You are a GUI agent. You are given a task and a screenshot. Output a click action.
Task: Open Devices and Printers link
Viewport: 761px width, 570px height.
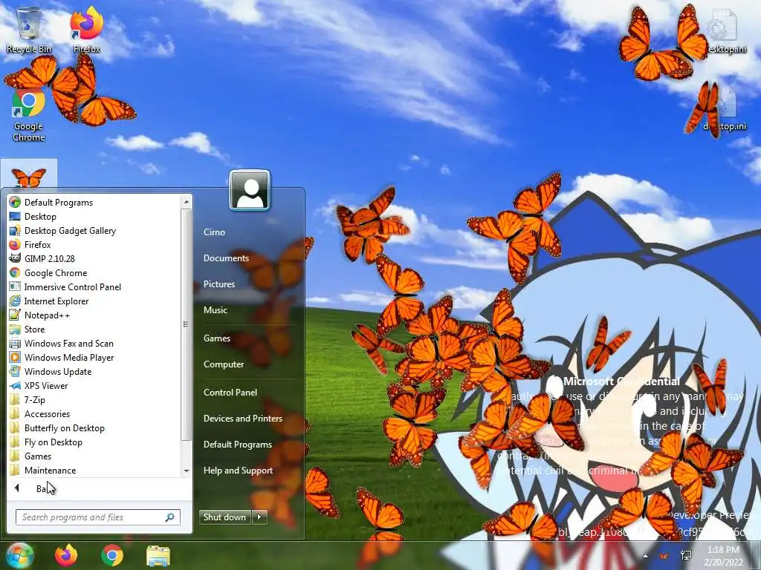(x=243, y=419)
